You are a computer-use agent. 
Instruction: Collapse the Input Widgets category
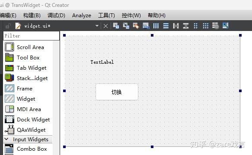[6, 139]
